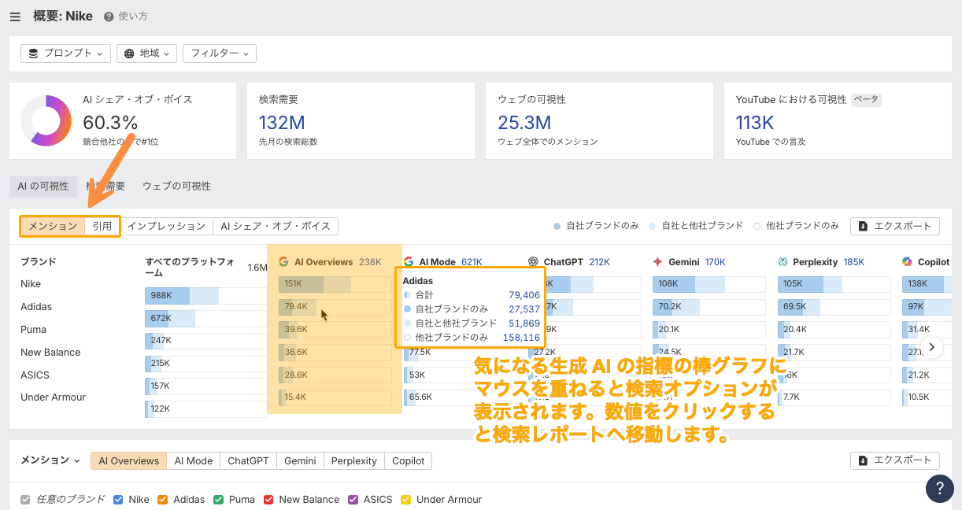Click the 使い方 help question icon
Image resolution: width=962 pixels, height=510 pixels.
[x=109, y=17]
